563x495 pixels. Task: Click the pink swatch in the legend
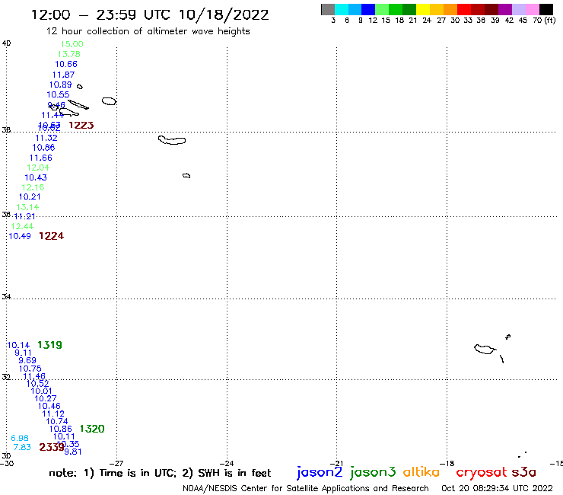pyautogui.click(x=532, y=9)
